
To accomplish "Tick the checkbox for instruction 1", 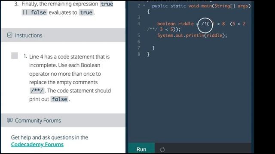I will (x=14, y=56).
